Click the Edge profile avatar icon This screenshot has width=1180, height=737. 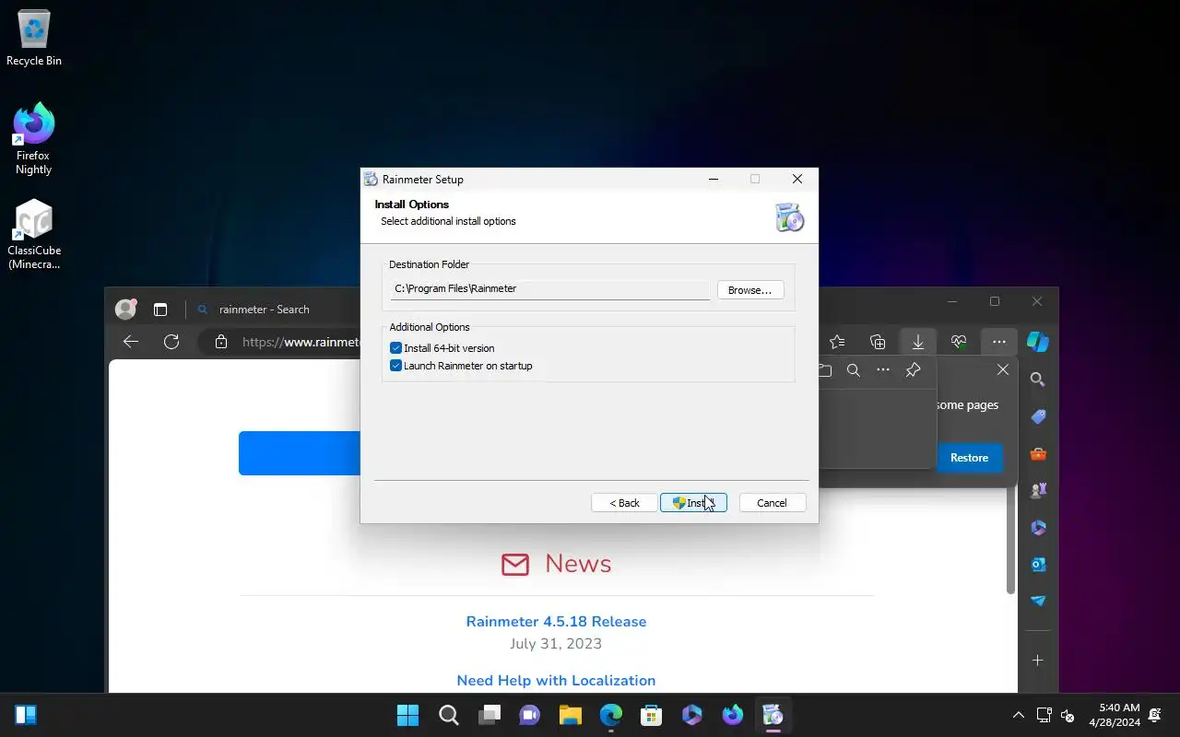point(125,310)
